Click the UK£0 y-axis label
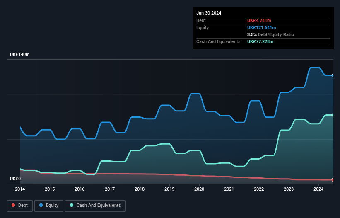The image size is (340, 218). 15,179
